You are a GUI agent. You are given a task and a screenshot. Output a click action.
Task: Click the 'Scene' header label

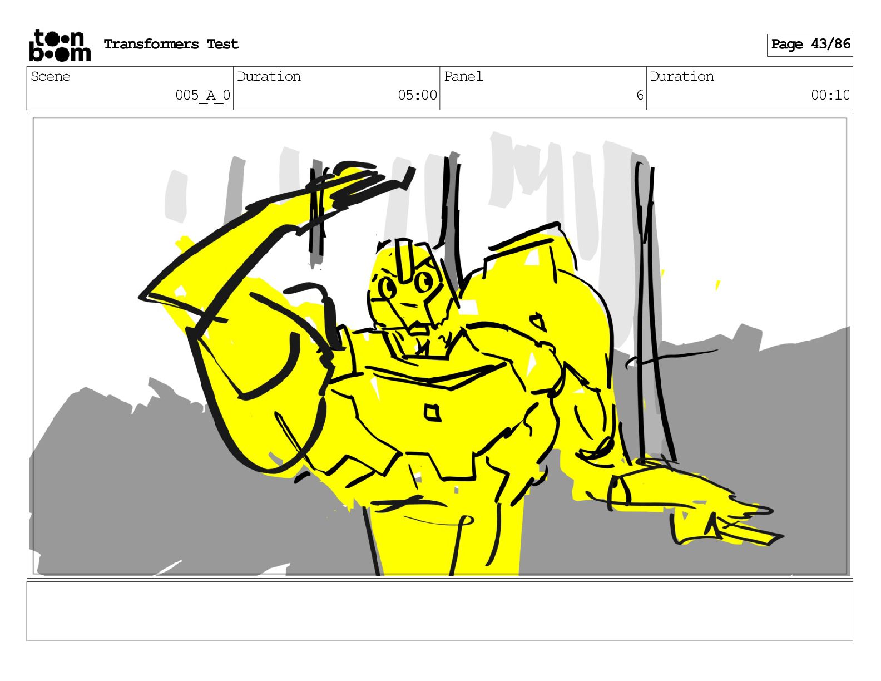click(51, 76)
